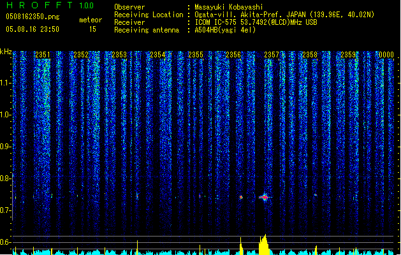The height and width of the screenshot is (255, 401).
Task: Click the meteor label above the count
Action: pyautogui.click(x=91, y=20)
